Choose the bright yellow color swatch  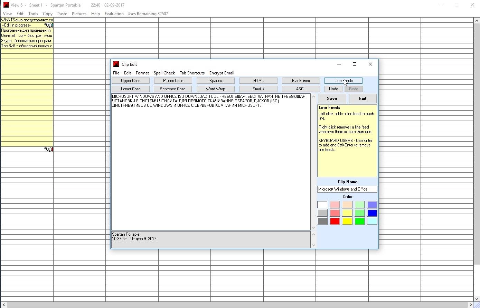coord(347,221)
